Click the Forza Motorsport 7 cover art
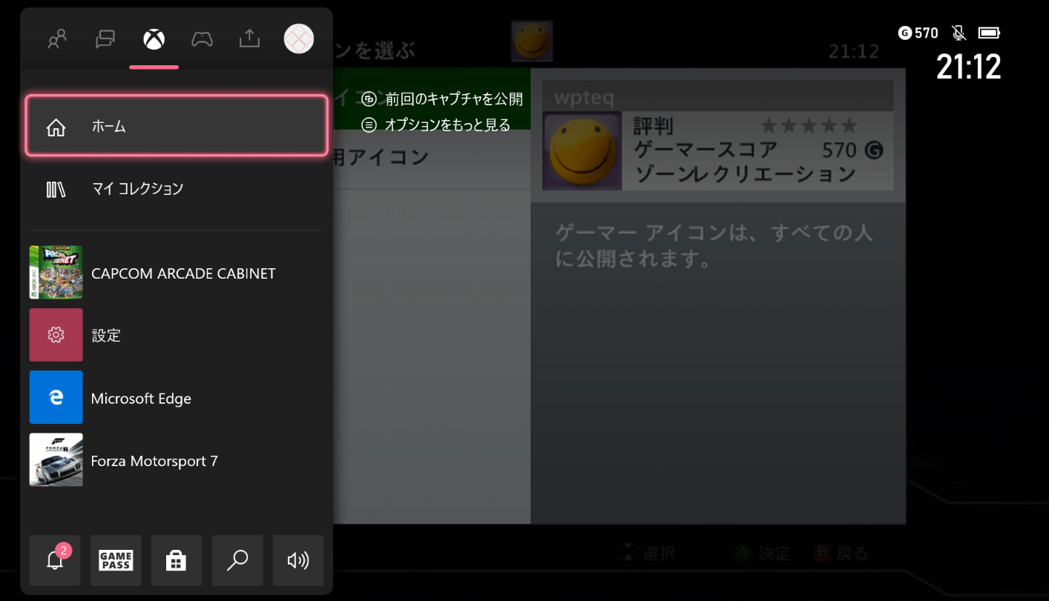This screenshot has width=1049, height=601. 56,459
